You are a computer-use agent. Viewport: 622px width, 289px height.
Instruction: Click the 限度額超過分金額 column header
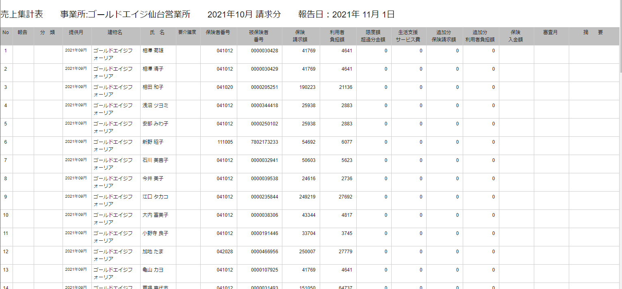(x=373, y=36)
